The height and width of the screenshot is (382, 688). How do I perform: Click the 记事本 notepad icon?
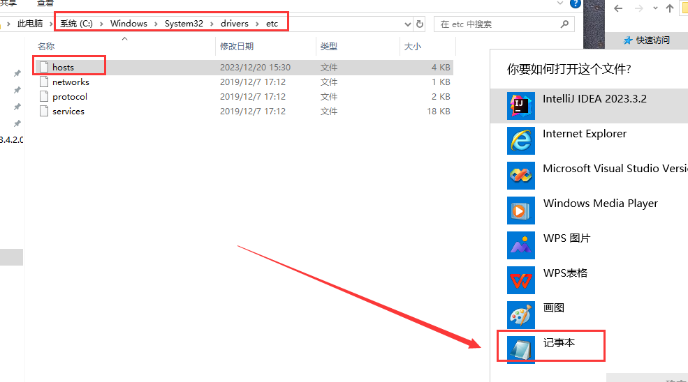tap(521, 349)
